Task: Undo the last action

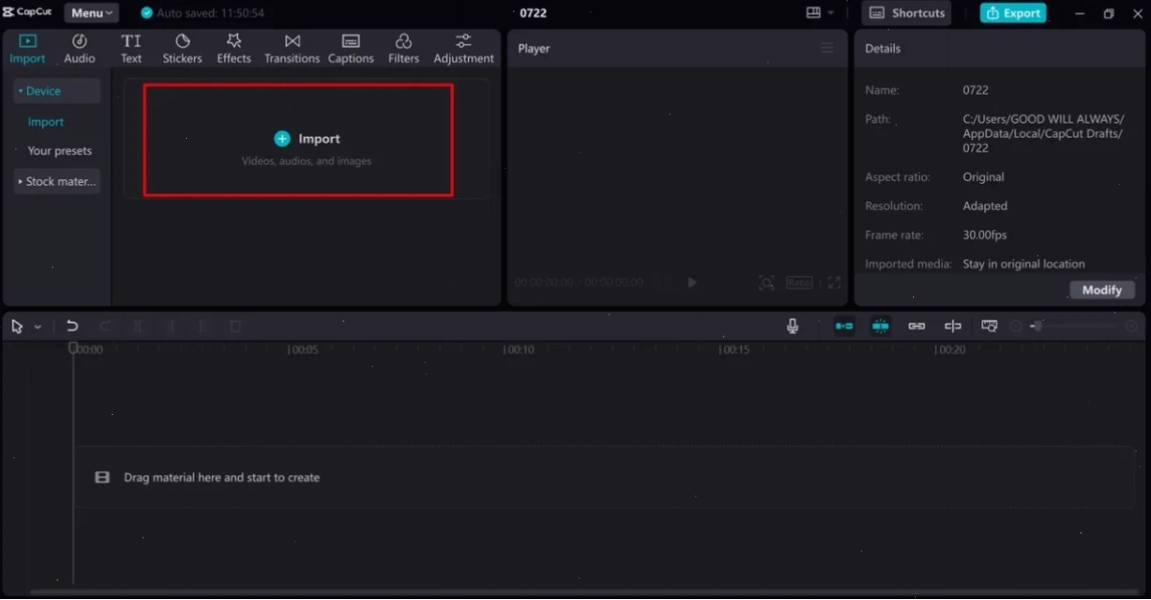Action: [72, 327]
